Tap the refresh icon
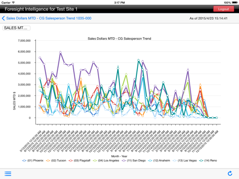239x179 pixels. pos(230,174)
